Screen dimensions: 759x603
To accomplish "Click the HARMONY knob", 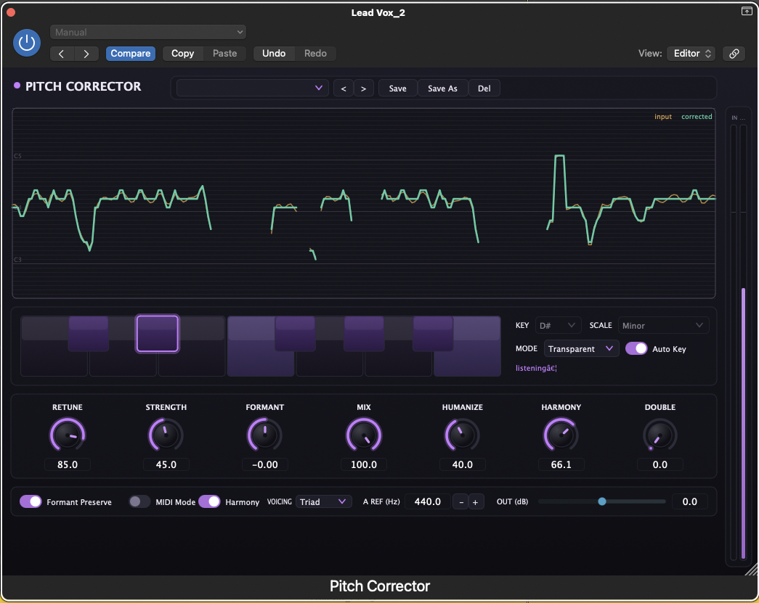I will 561,435.
